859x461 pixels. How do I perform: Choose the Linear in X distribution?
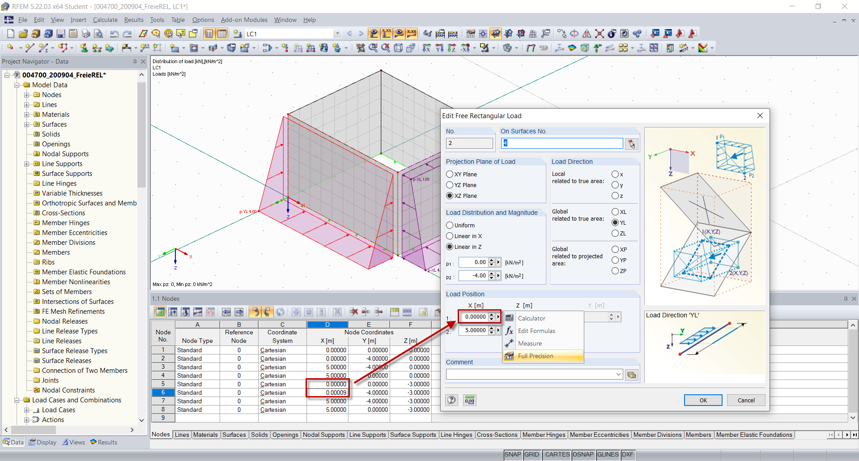(450, 236)
